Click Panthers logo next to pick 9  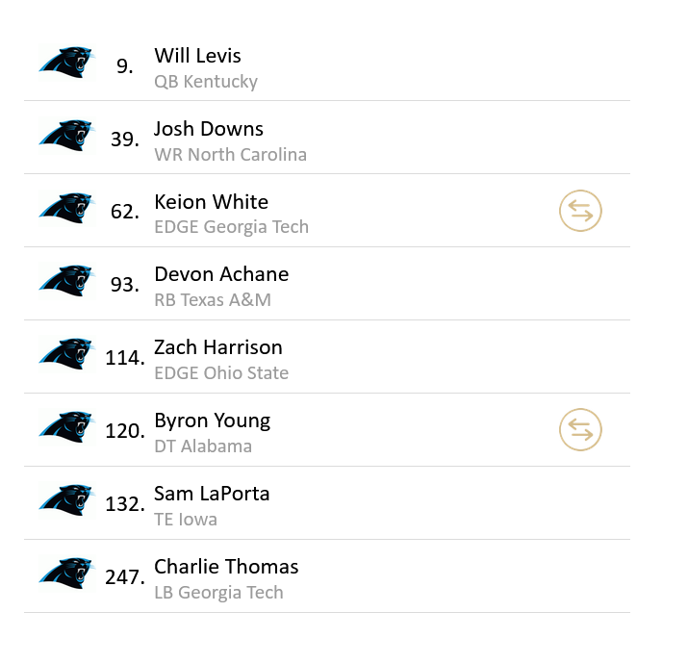66,64
